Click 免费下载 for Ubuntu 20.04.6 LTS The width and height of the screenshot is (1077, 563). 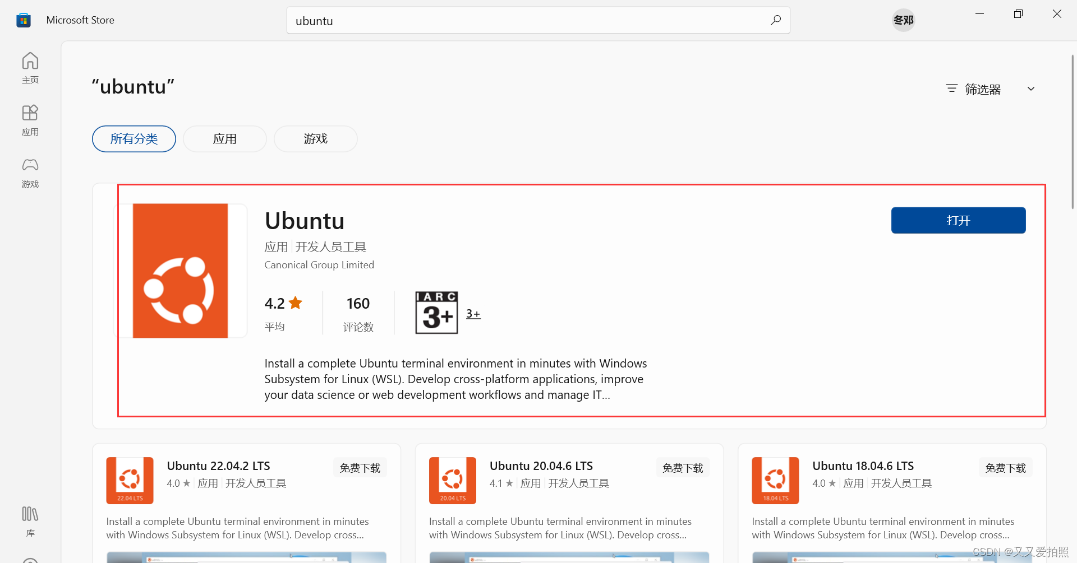pos(683,468)
